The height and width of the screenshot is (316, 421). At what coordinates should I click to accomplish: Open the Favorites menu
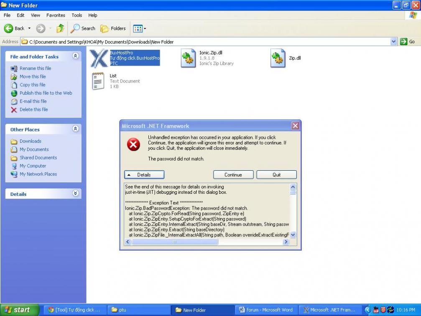(x=56, y=15)
